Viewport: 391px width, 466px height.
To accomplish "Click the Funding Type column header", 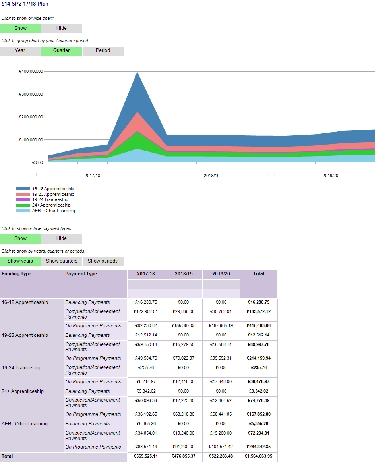I will click(32, 274).
